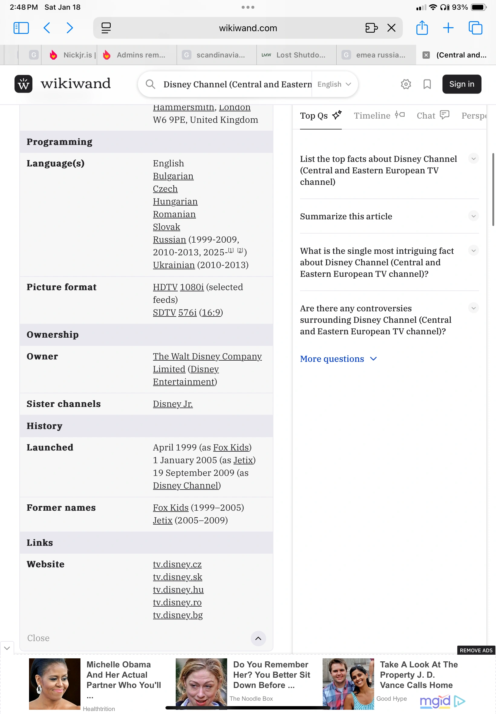The width and height of the screenshot is (496, 714).
Task: Stop loading with the X in address bar
Action: 391,28
